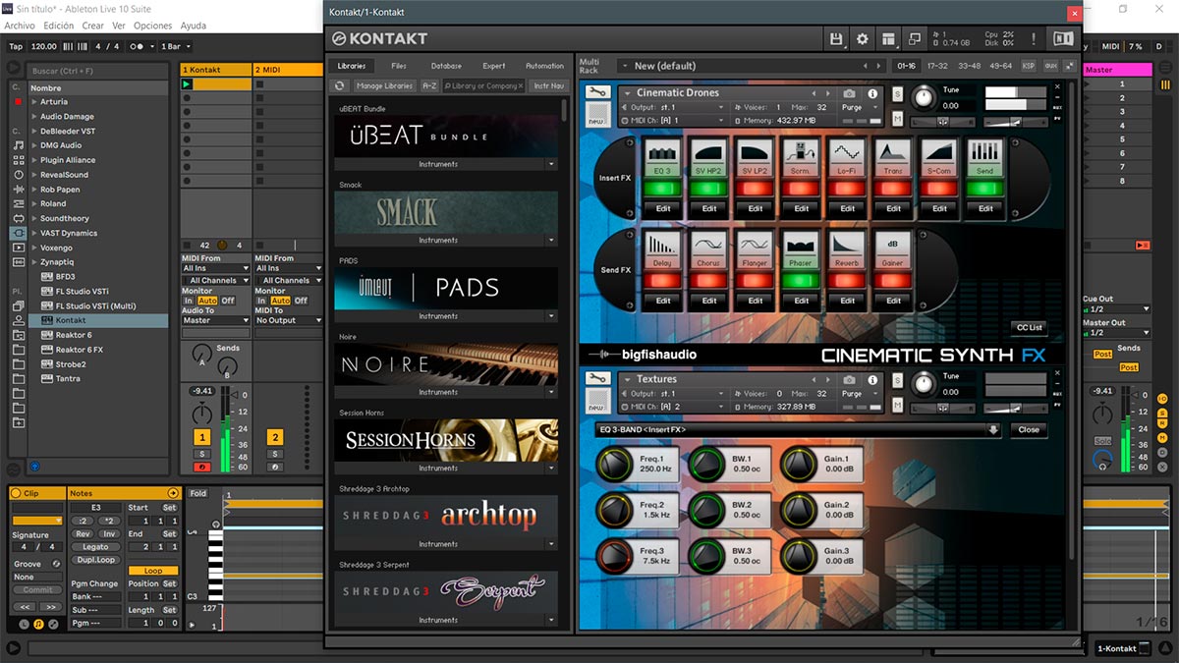Screen dimensions: 1179x663
Task: Switch to the Automation tab in Kontakt
Action: [x=544, y=66]
